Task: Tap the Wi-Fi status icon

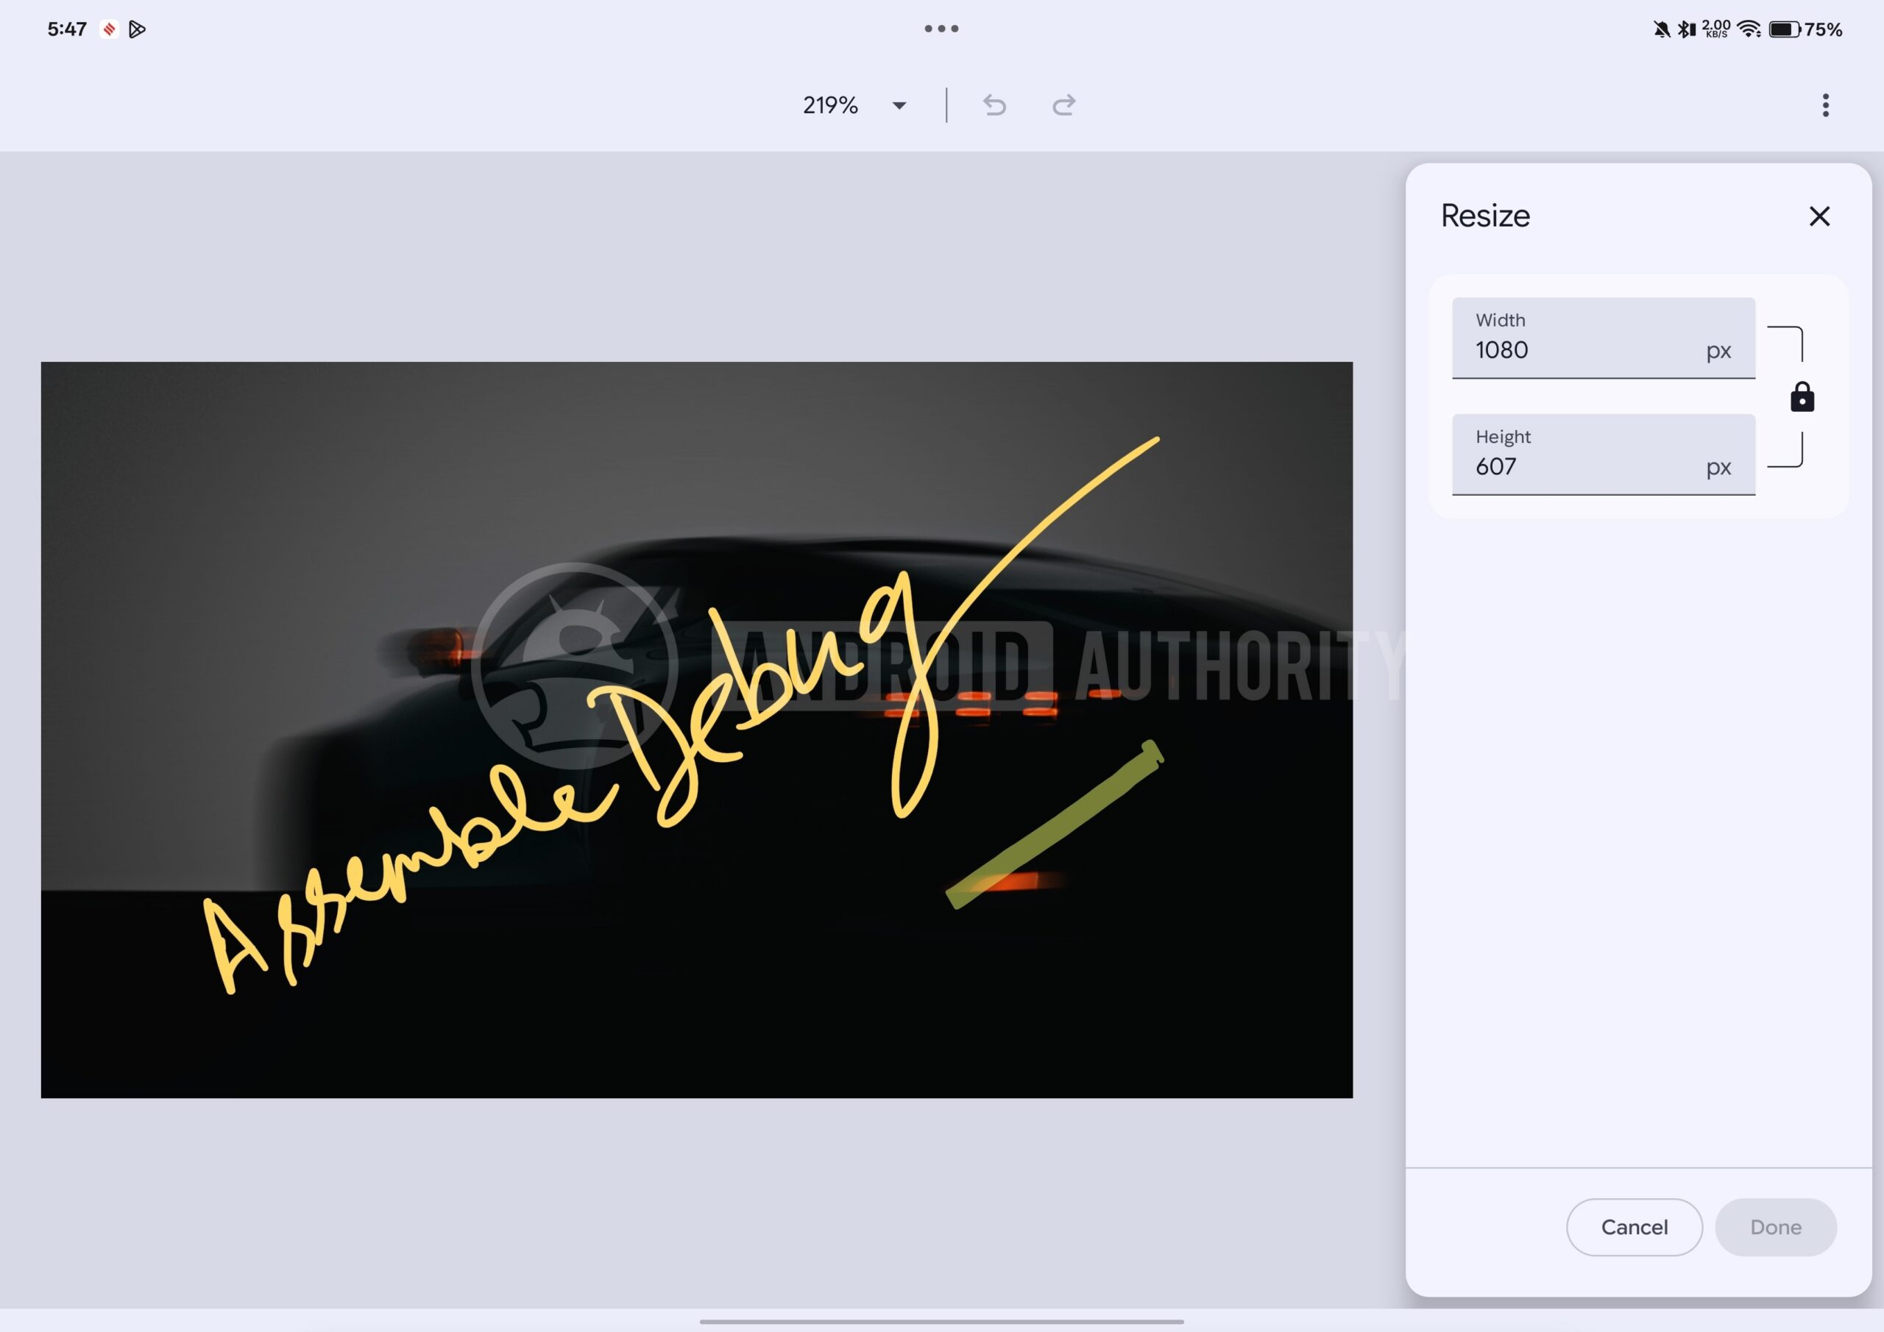Action: (x=1749, y=29)
